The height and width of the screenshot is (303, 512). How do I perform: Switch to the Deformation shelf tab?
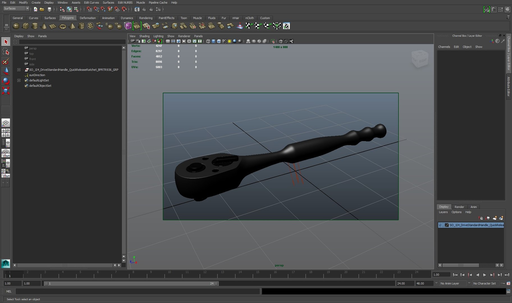click(x=88, y=18)
